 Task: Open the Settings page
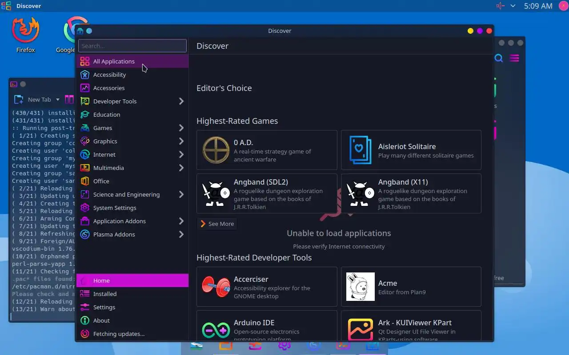point(132,307)
